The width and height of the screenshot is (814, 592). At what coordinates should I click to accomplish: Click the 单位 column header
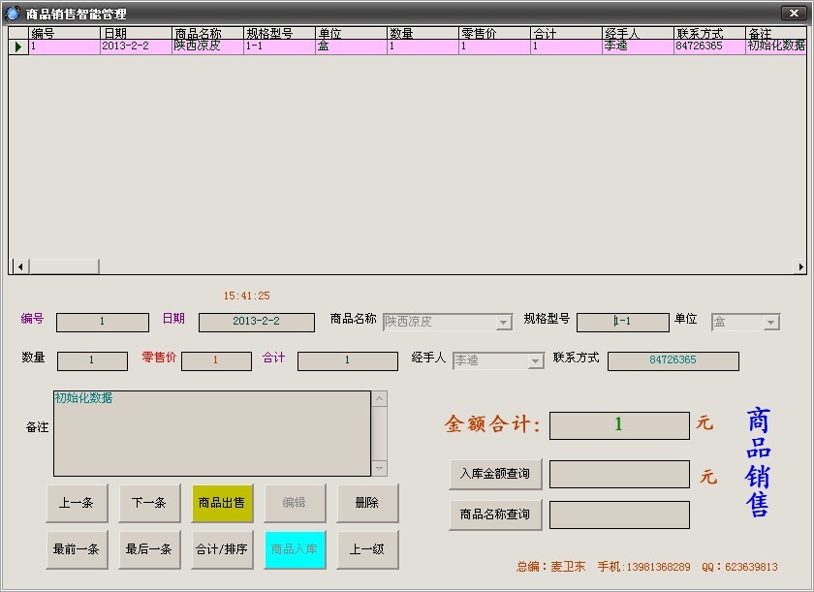[351, 33]
